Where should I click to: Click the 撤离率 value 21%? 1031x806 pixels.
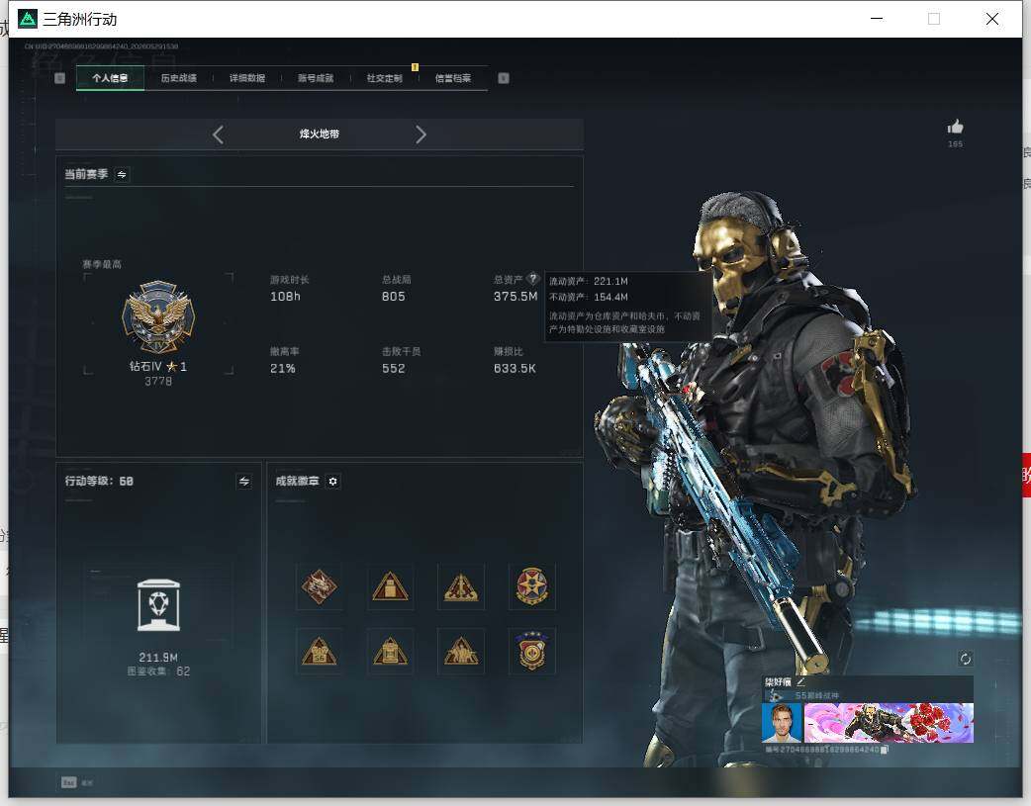(283, 369)
